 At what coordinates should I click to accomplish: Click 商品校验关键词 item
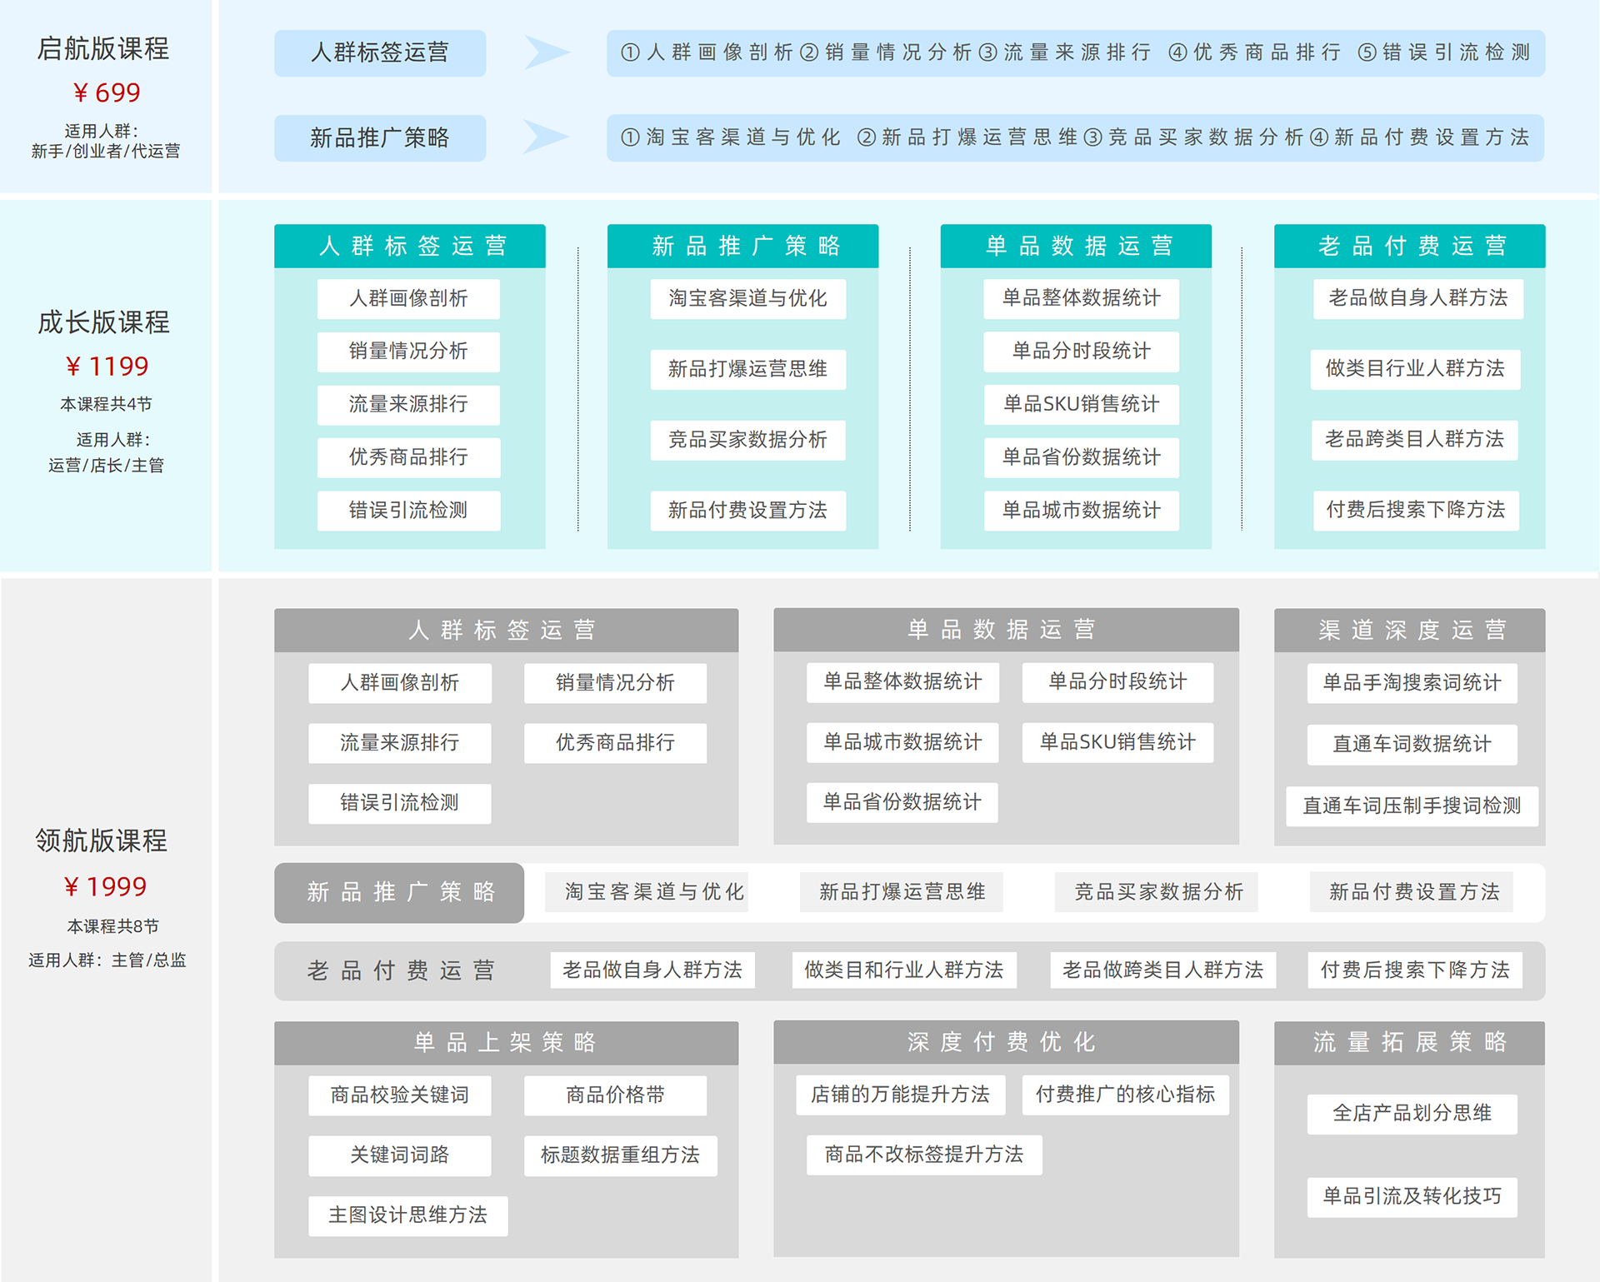click(399, 1095)
